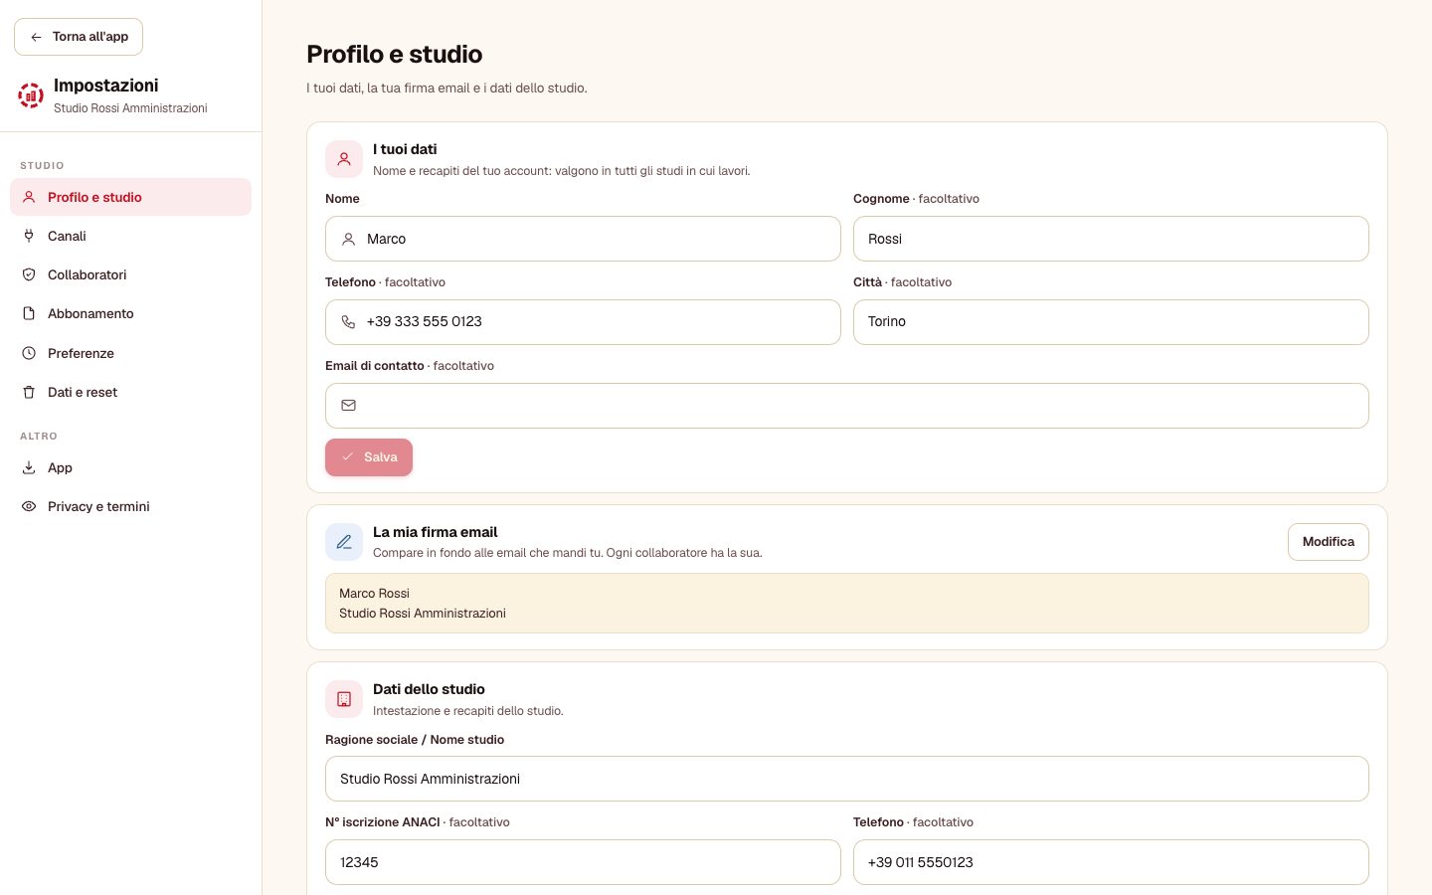Click the phone icon in the Telefono field
Viewport: 1432px width, 895px height.
[348, 322]
